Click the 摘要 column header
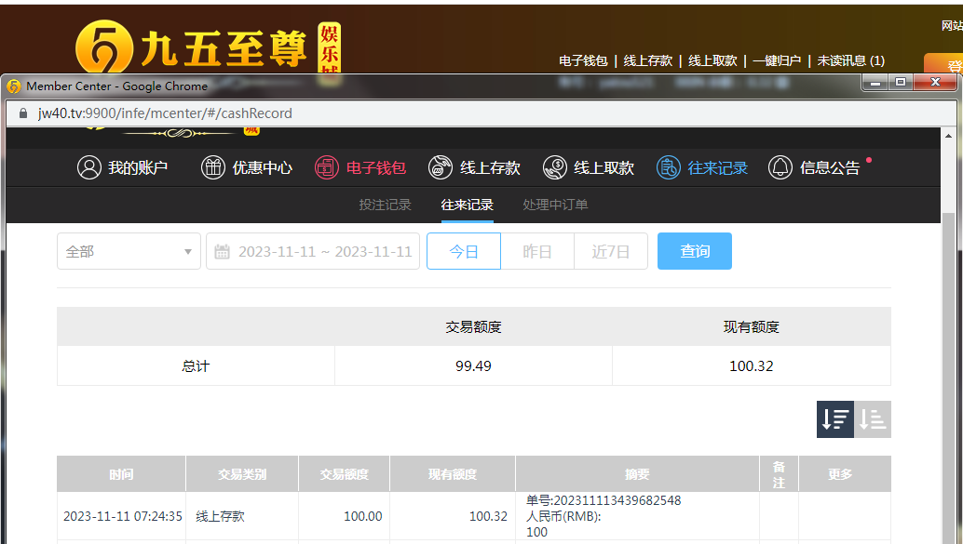This screenshot has width=963, height=544. click(x=637, y=474)
